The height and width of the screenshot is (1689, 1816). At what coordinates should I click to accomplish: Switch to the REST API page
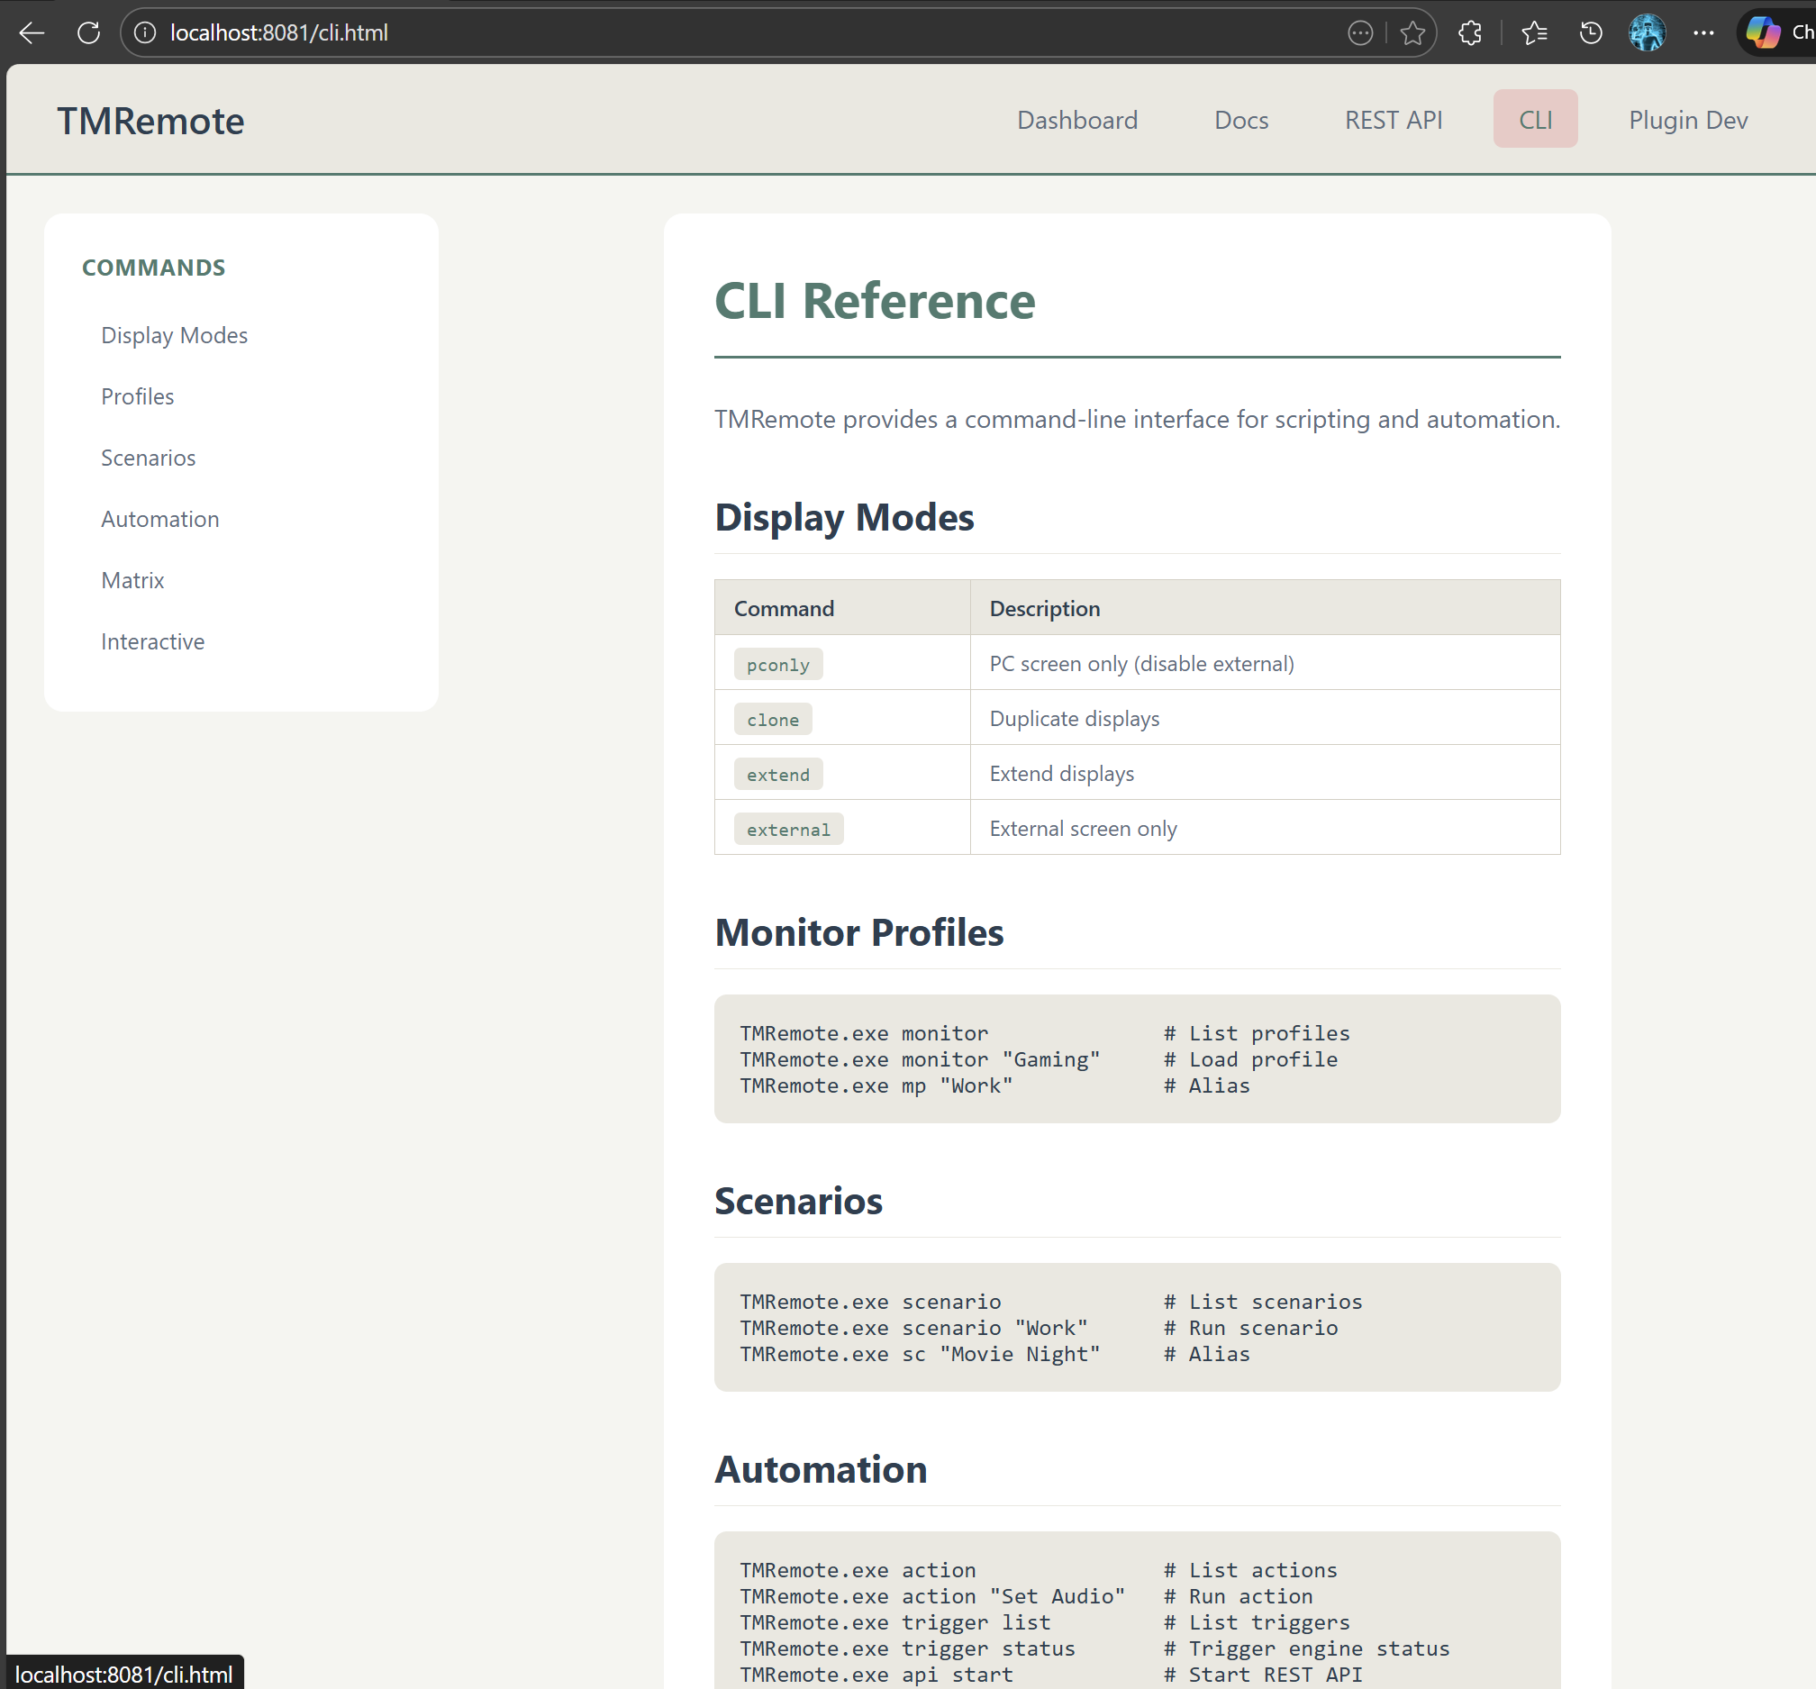click(1392, 120)
